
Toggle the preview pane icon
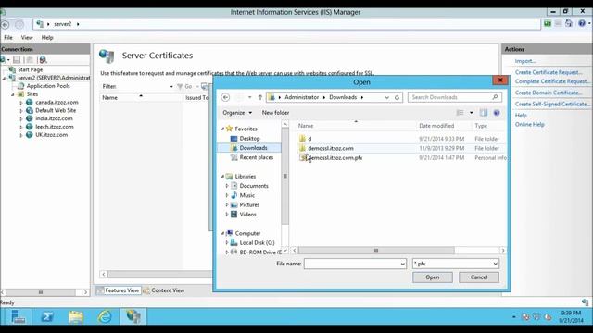(484, 113)
